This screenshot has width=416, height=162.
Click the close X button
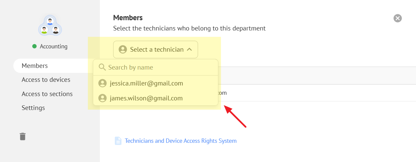tap(397, 18)
